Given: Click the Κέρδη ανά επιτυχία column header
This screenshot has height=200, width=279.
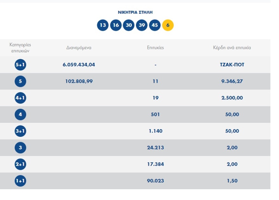Looking at the screenshot, I should coord(232,48).
